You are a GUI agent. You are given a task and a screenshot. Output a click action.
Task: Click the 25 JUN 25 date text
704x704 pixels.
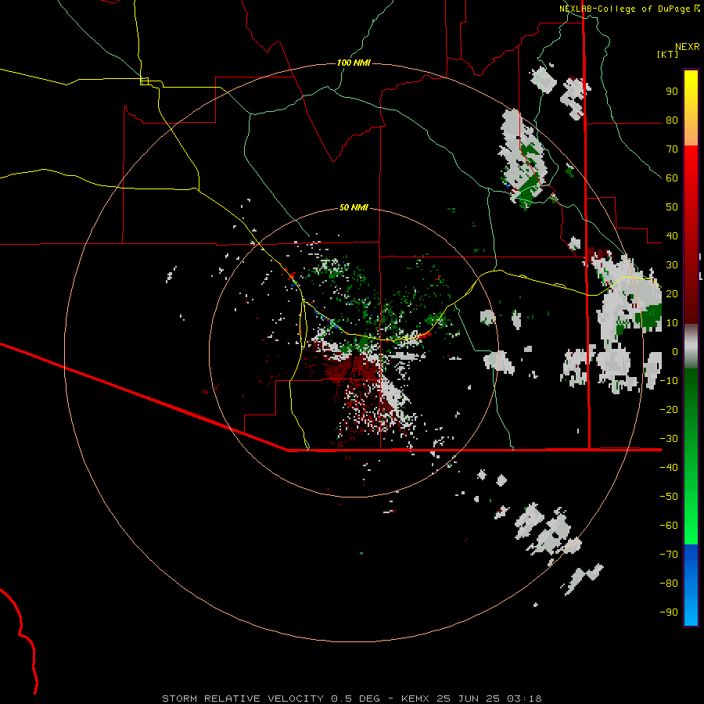[469, 699]
